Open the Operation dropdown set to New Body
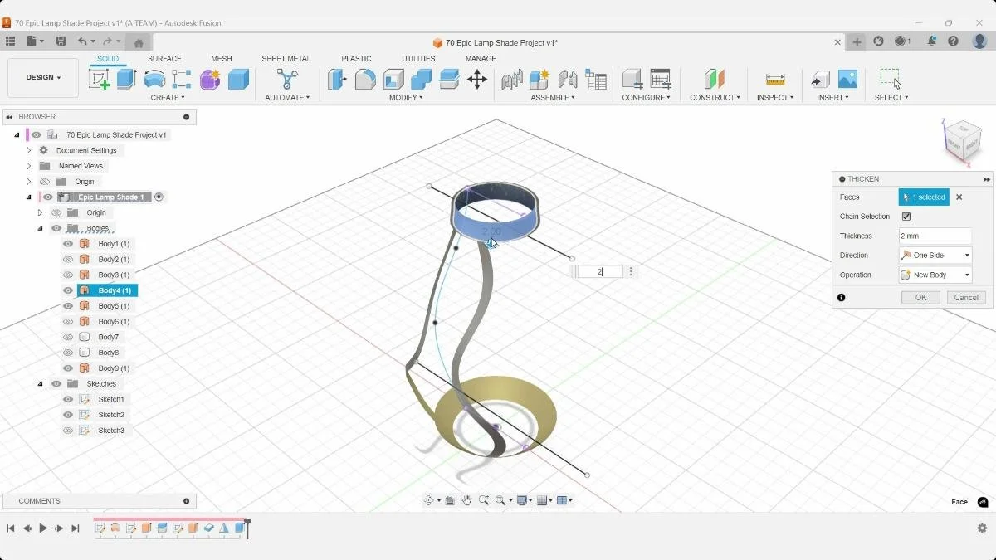The image size is (996, 560). coord(935,275)
